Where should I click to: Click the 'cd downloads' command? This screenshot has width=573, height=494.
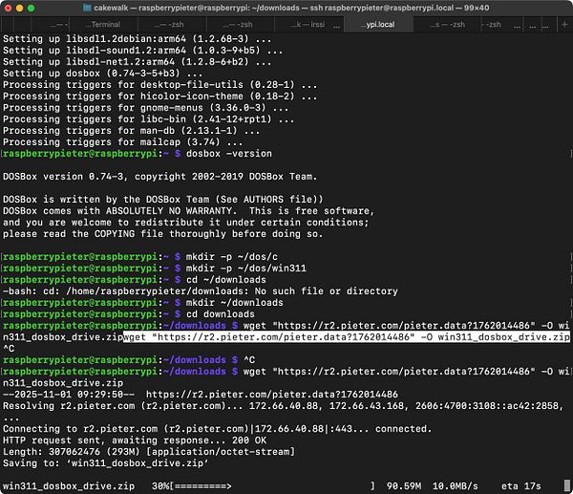click(x=221, y=314)
